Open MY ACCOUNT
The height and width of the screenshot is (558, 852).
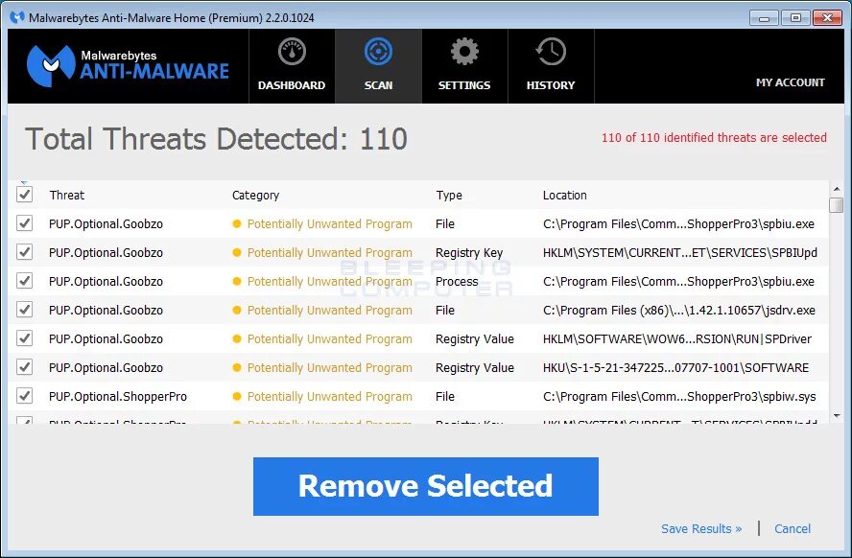coord(790,82)
